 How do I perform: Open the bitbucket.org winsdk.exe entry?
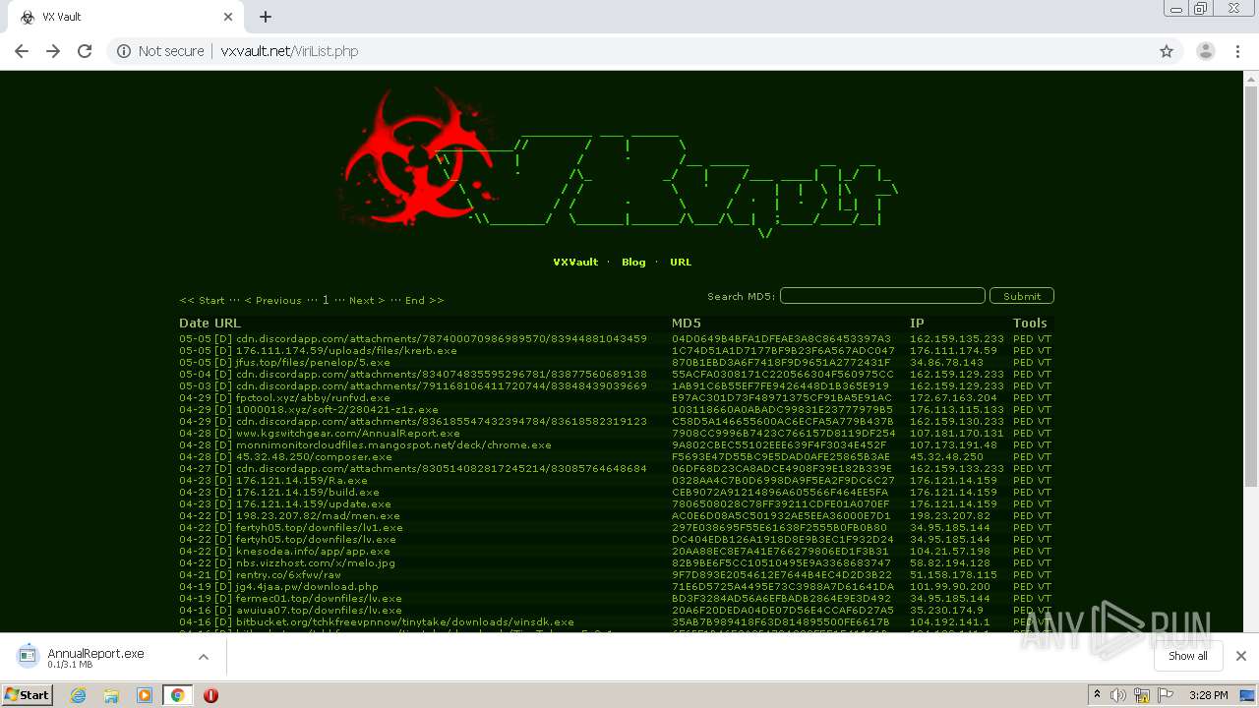(405, 621)
